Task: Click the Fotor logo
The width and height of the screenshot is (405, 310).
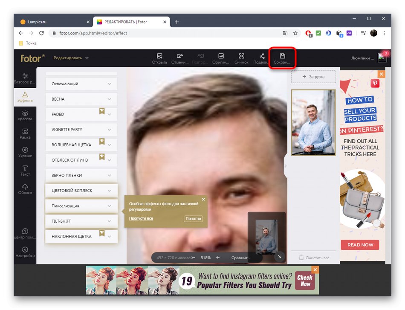Action: pos(32,58)
